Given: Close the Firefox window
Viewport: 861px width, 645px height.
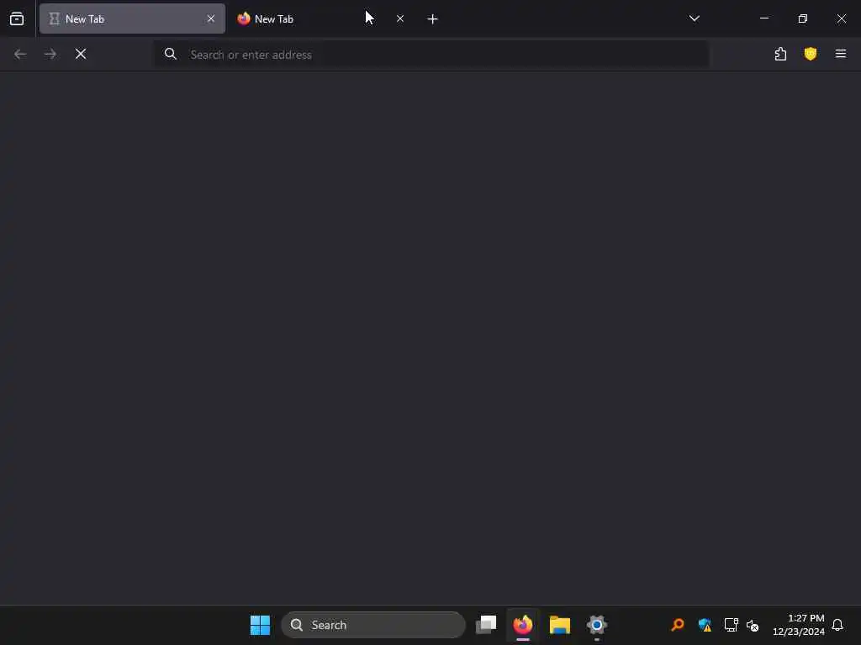Looking at the screenshot, I should pyautogui.click(x=842, y=18).
